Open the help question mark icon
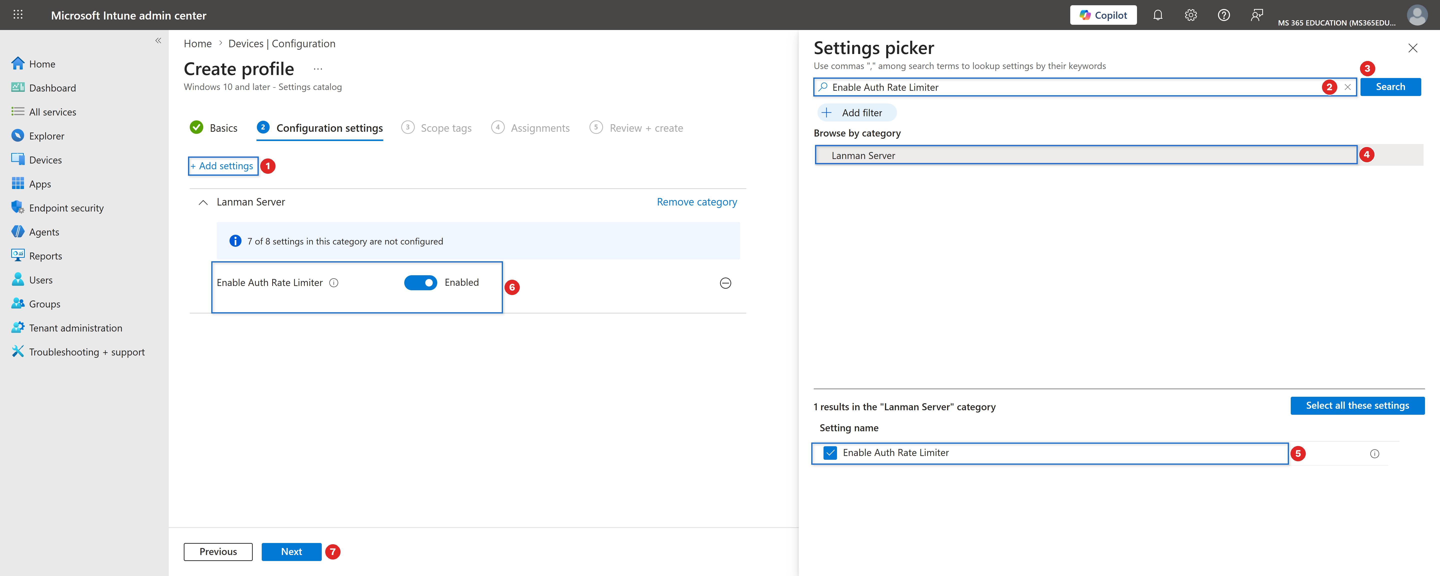1440x576 pixels. click(1224, 15)
